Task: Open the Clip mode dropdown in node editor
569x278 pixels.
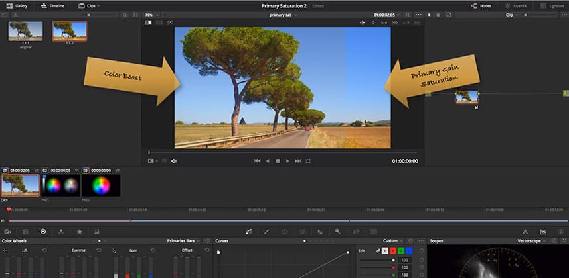Action: pos(512,15)
